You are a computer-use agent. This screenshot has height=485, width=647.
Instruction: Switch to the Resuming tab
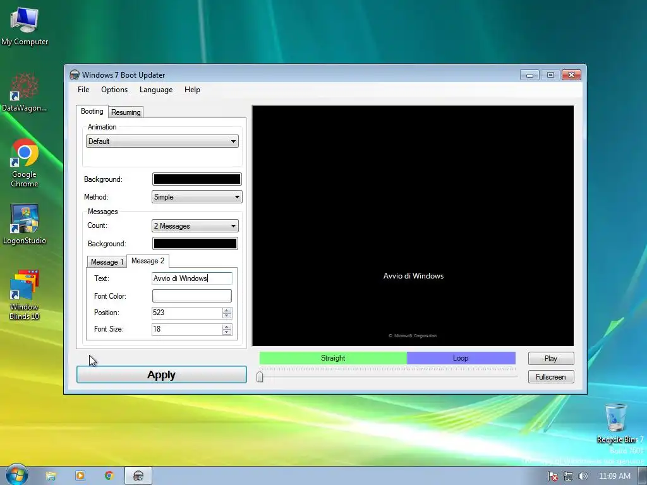click(126, 112)
